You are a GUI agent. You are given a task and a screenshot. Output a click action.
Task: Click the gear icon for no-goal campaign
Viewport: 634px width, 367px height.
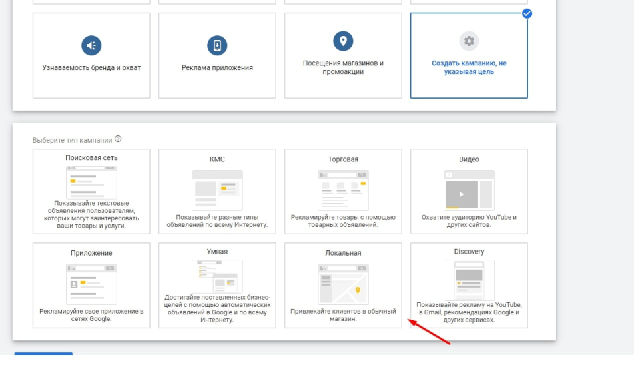[x=469, y=41]
